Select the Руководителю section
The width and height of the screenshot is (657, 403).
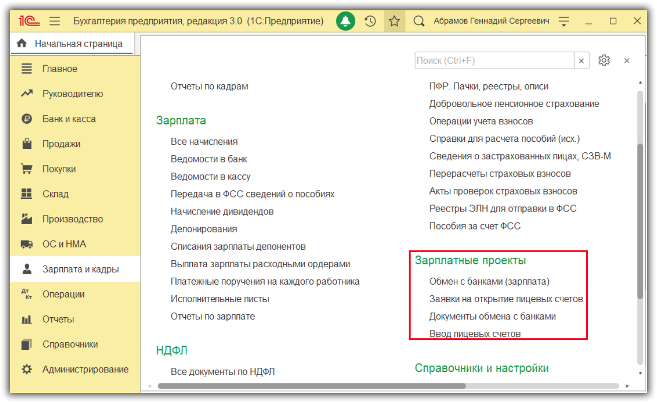coord(75,94)
